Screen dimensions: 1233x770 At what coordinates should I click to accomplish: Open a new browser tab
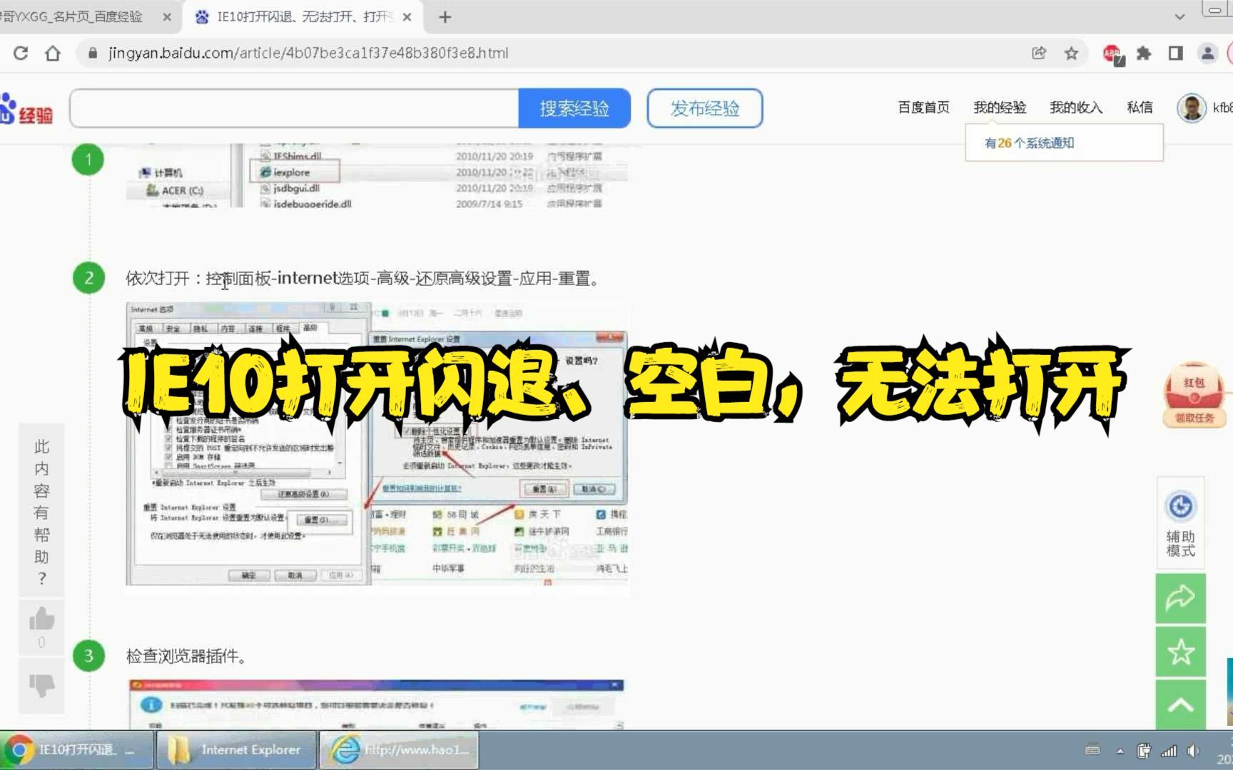point(445,16)
